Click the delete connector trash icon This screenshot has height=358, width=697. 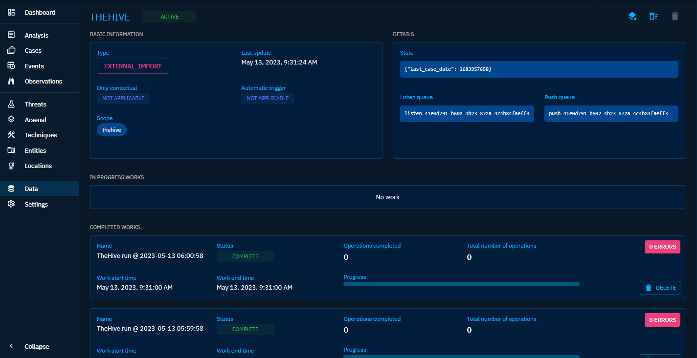[x=675, y=16]
